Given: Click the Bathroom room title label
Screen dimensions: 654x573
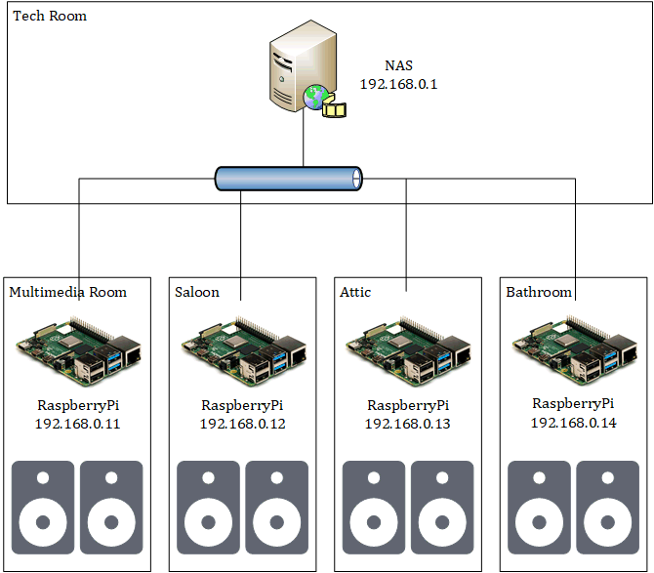Looking at the screenshot, I should pyautogui.click(x=539, y=291).
